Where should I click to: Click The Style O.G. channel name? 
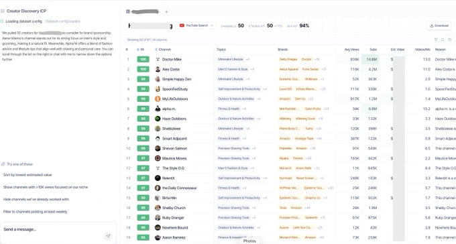pos(173,168)
